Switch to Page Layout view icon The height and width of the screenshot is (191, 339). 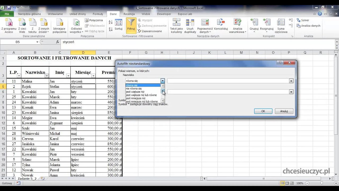point(288,183)
